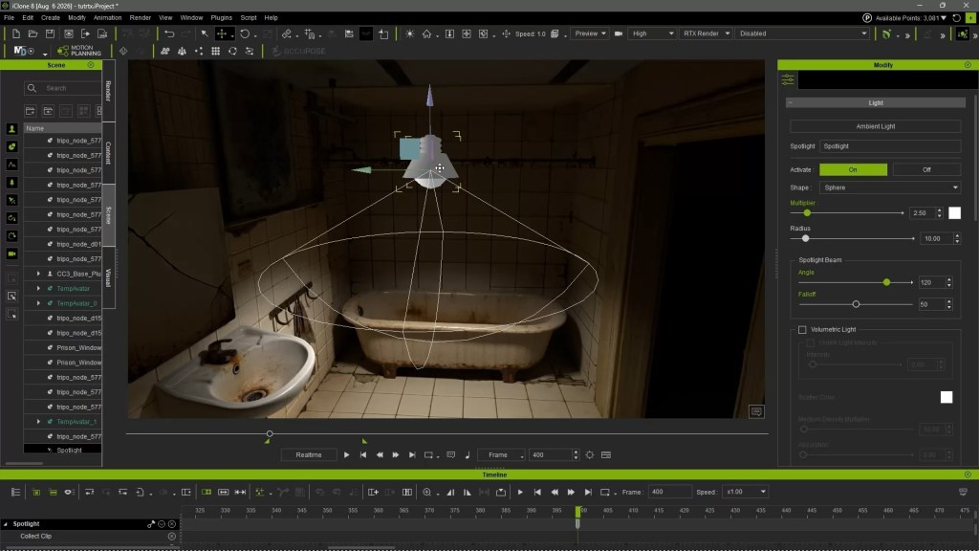979x551 pixels.
Task: Activate the Move tool in the toolbar
Action: pos(222,33)
